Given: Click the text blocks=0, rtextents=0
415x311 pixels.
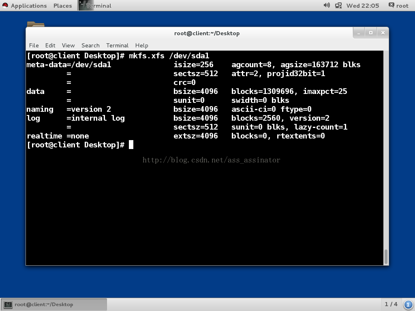Looking at the screenshot, I should point(278,136).
